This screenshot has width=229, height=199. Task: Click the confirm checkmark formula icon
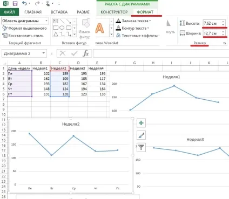pyautogui.click(x=74, y=53)
